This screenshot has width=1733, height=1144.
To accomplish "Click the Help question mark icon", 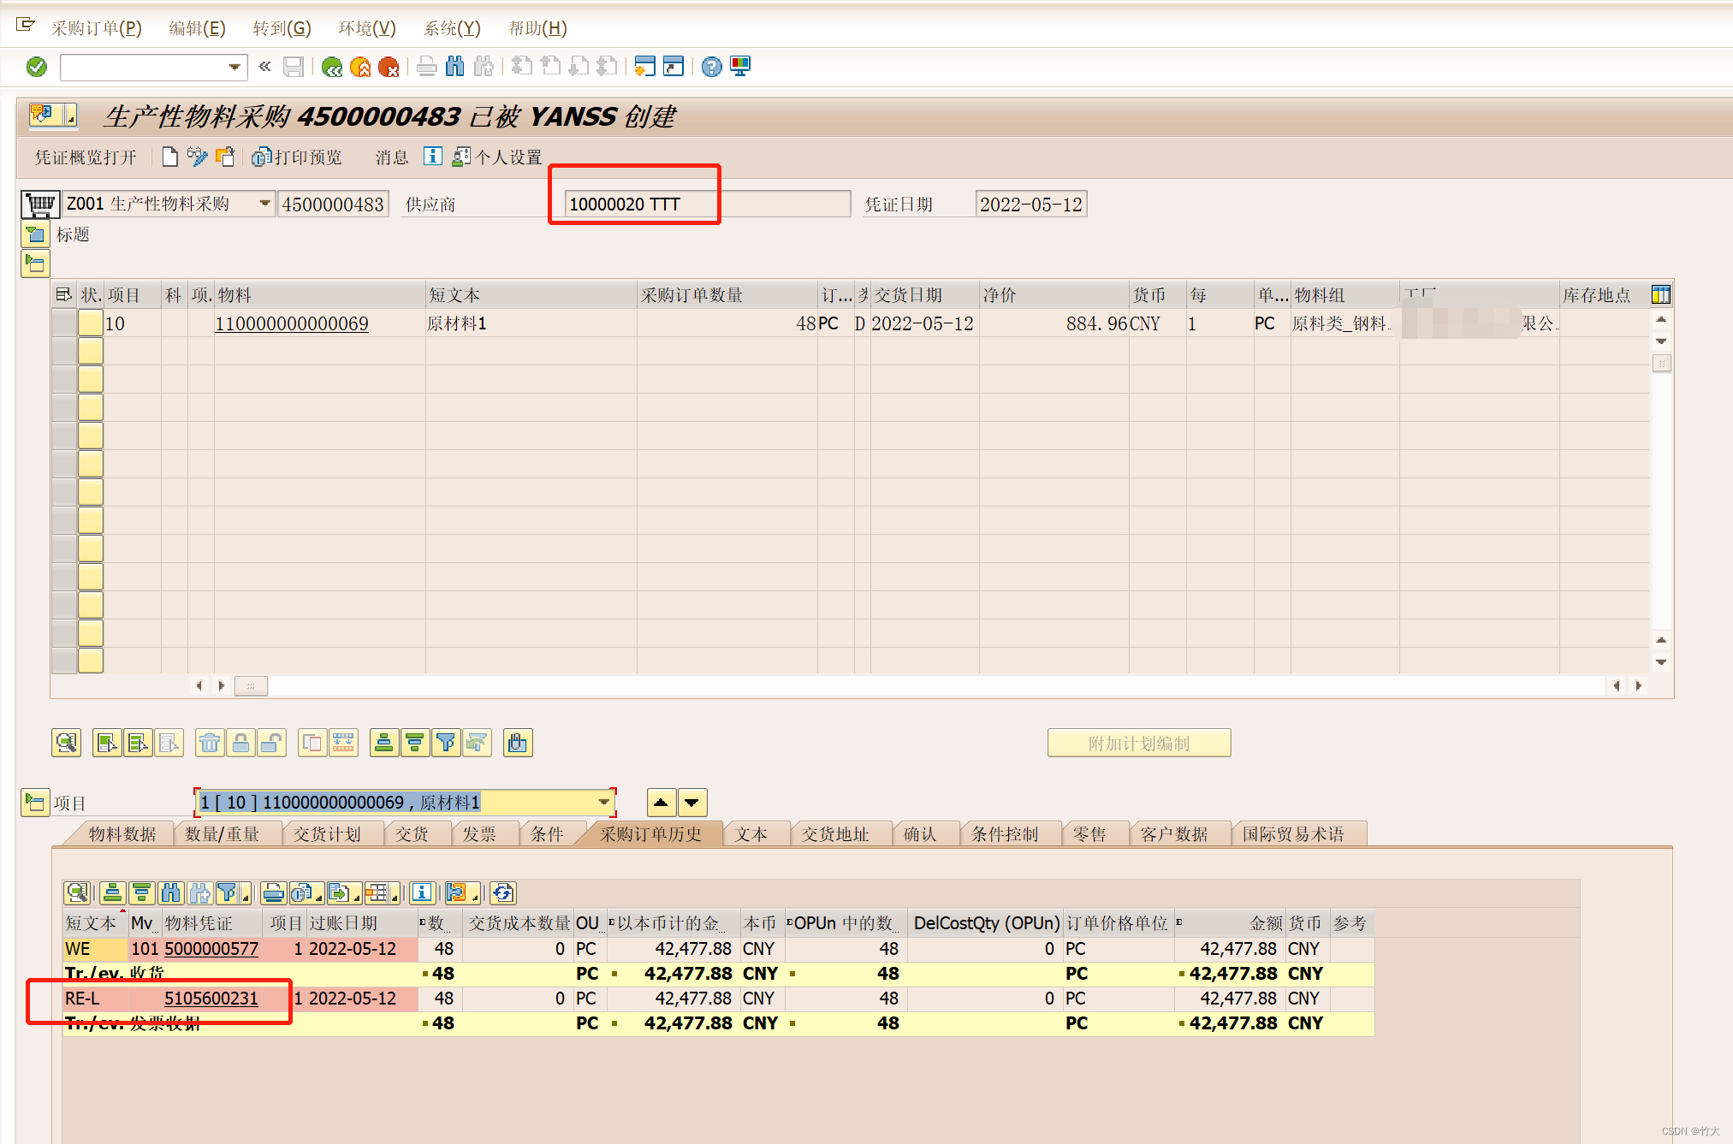I will coord(711,67).
